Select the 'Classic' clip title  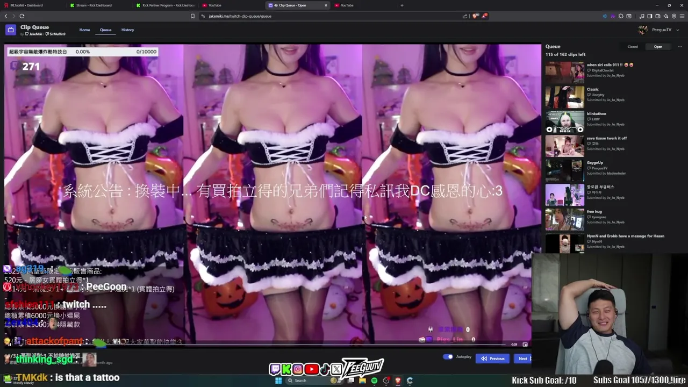click(x=593, y=89)
